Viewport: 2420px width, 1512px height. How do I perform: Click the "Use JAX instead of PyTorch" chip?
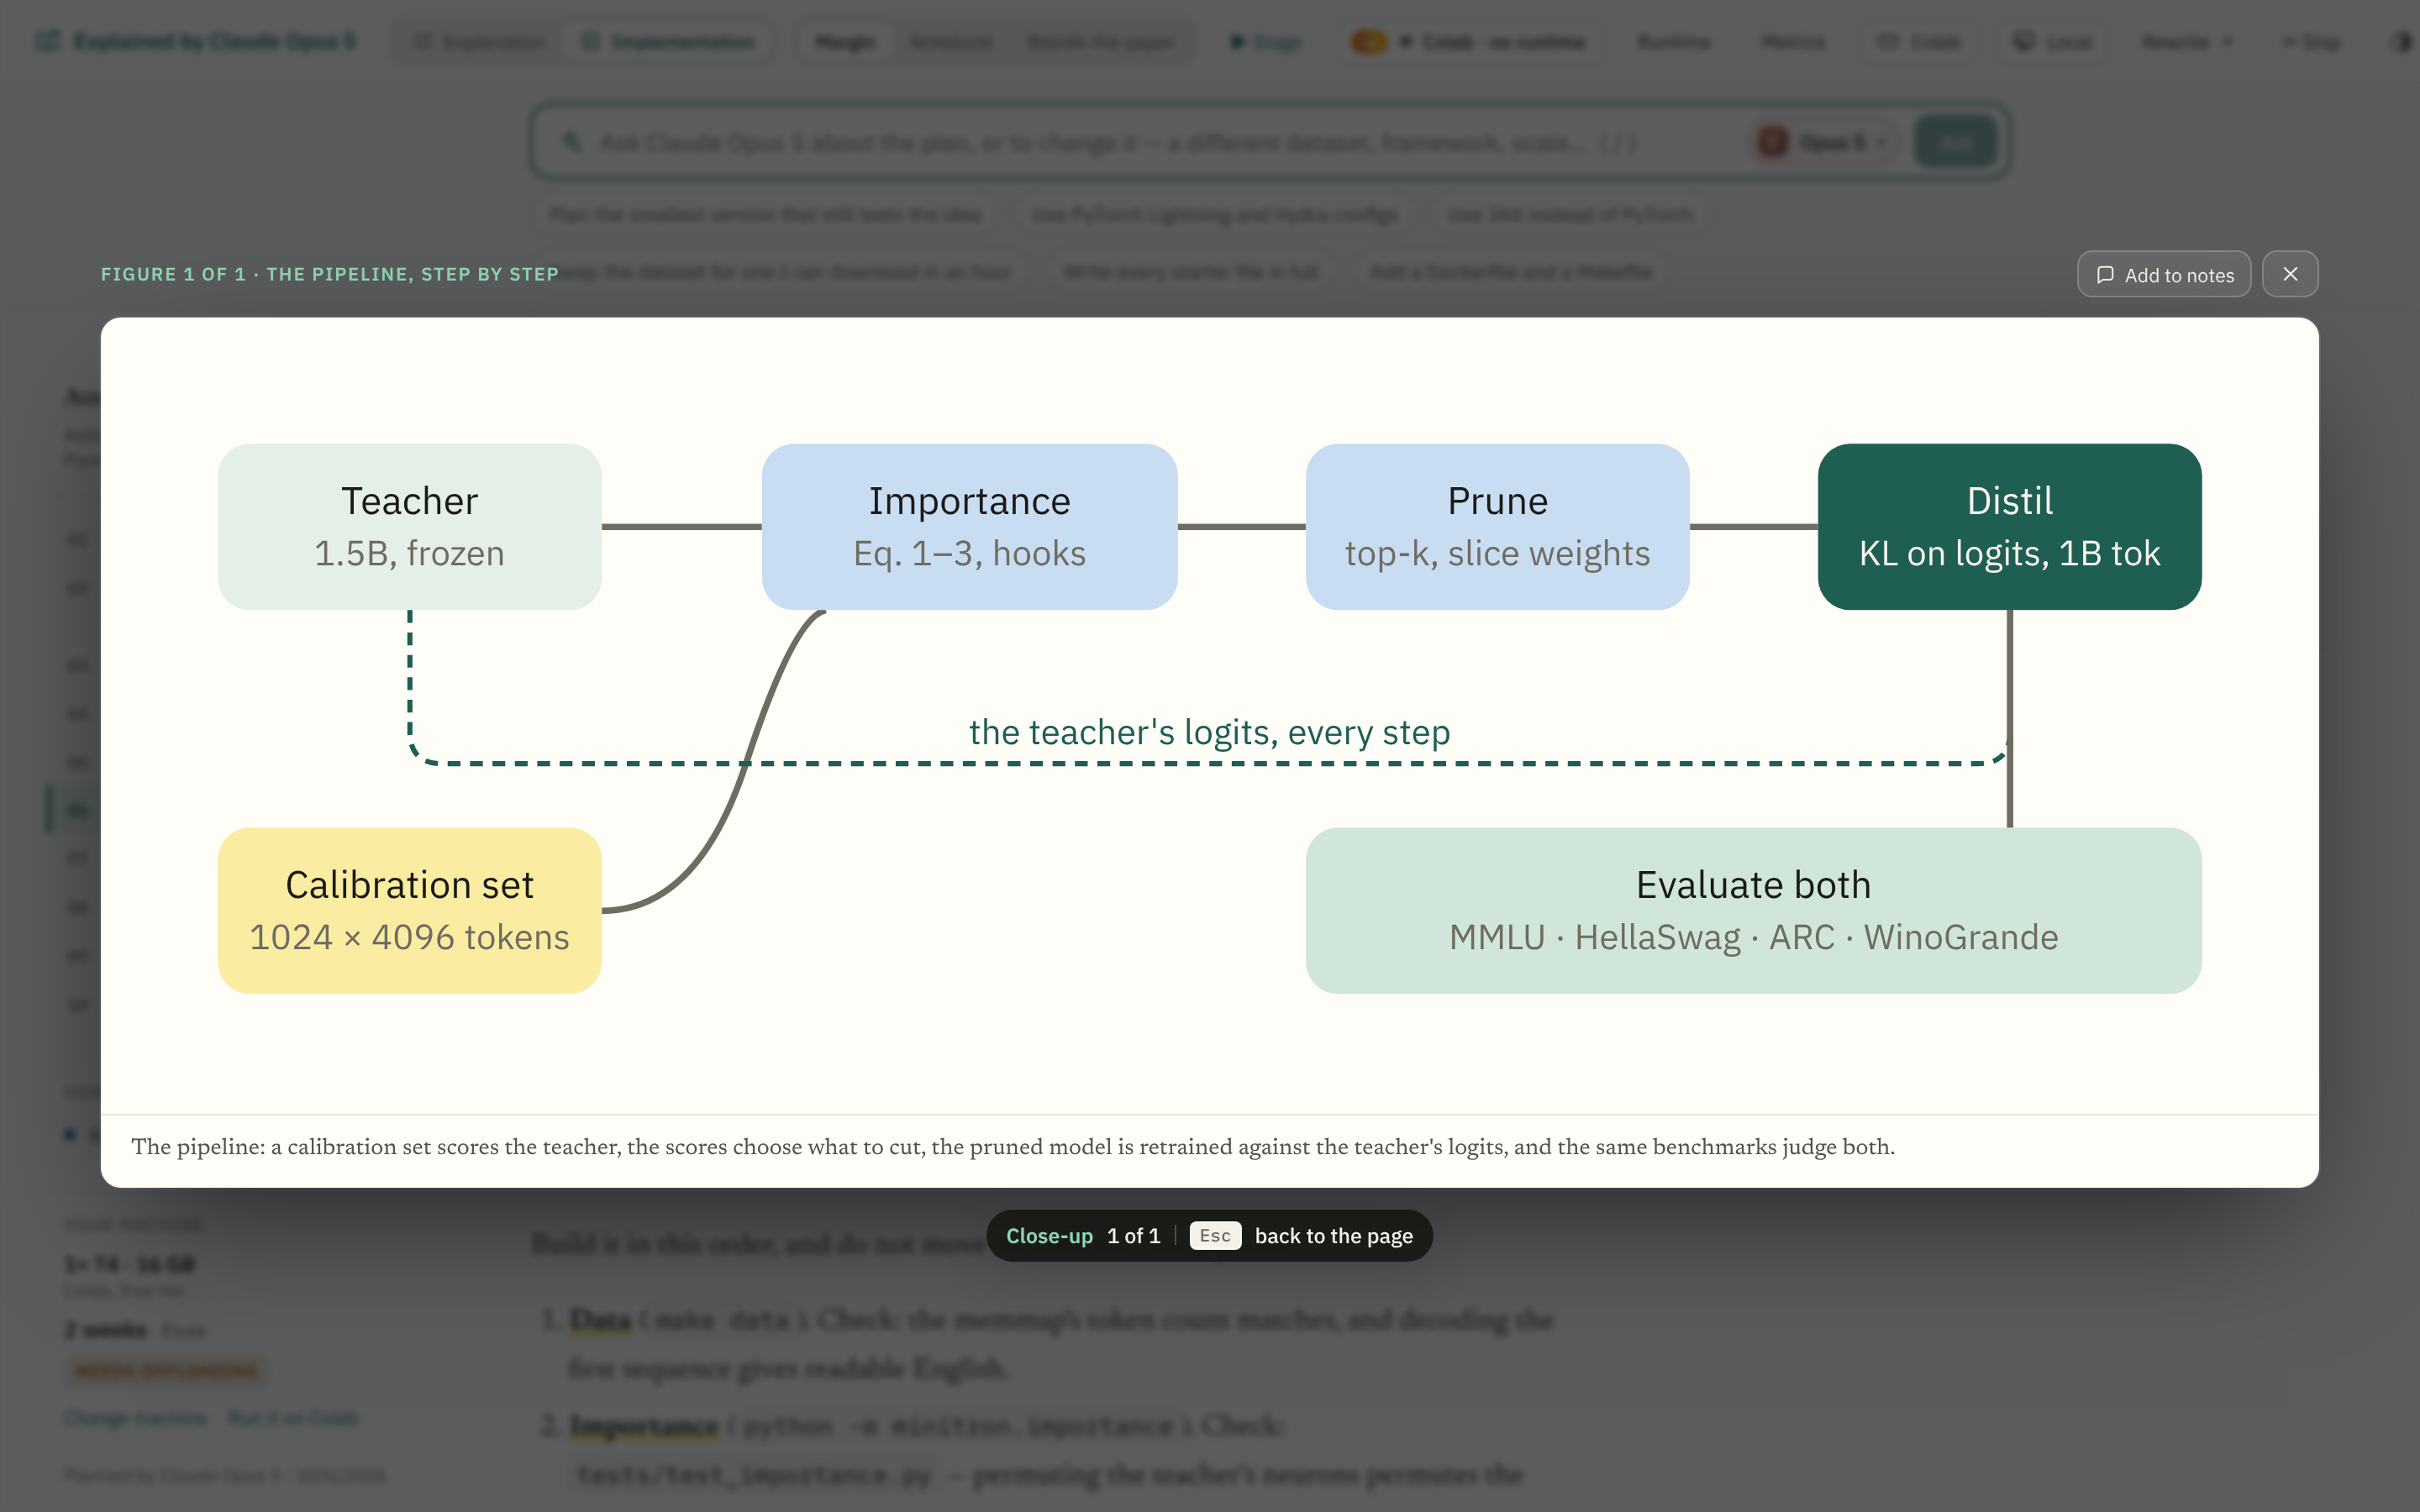[1570, 215]
